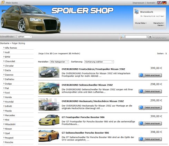This screenshot has height=146, width=169.
Task: Switch language to German via German flag
Action: 164,3
